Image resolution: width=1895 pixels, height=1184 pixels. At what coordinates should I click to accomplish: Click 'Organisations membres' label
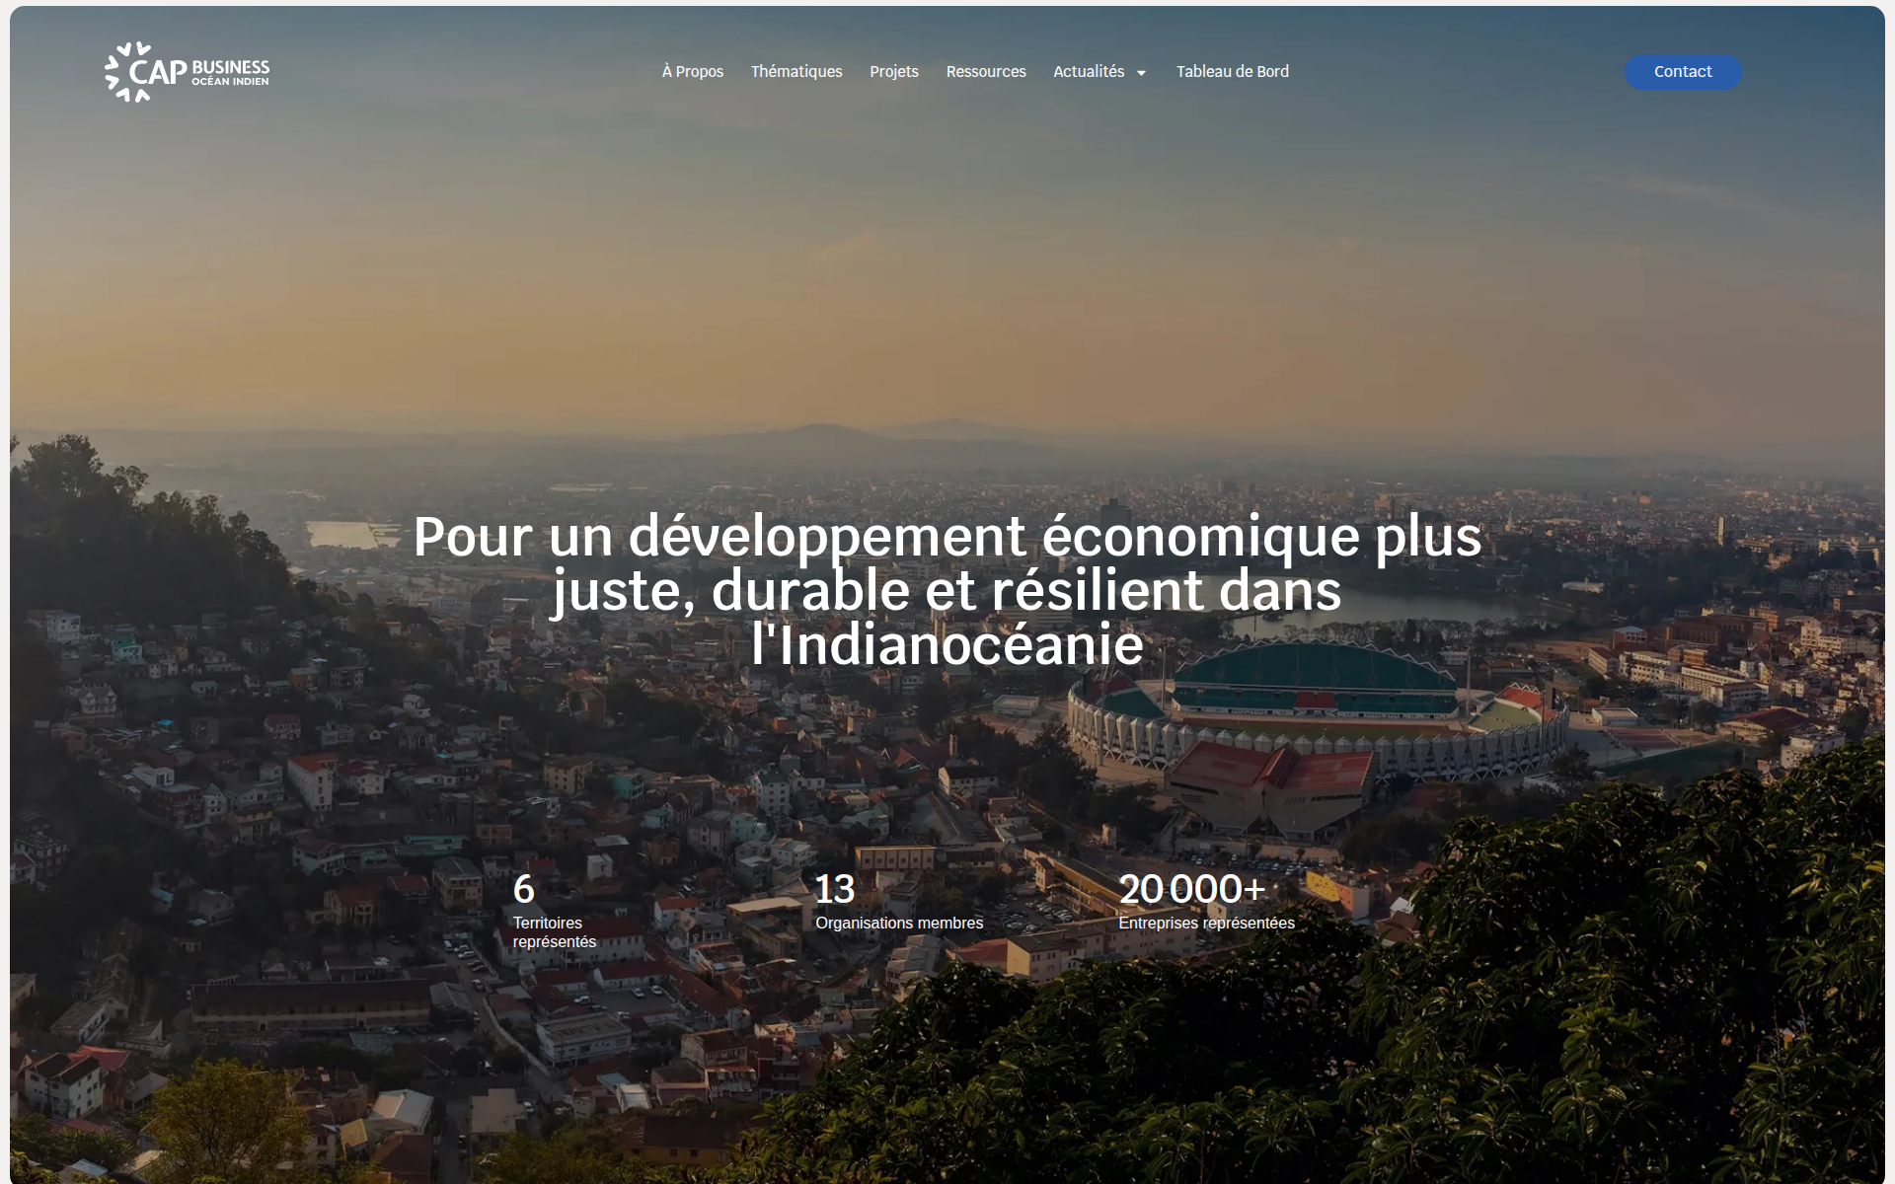[899, 924]
